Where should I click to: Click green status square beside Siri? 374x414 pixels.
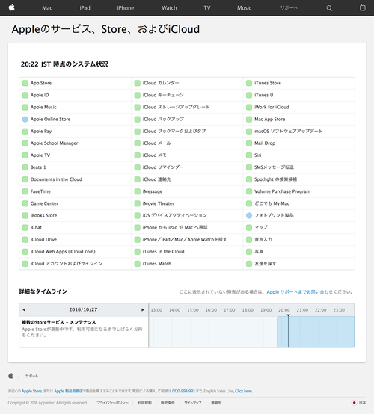pyautogui.click(x=249, y=155)
